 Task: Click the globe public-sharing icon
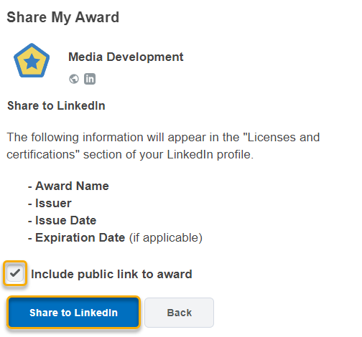[x=74, y=79]
